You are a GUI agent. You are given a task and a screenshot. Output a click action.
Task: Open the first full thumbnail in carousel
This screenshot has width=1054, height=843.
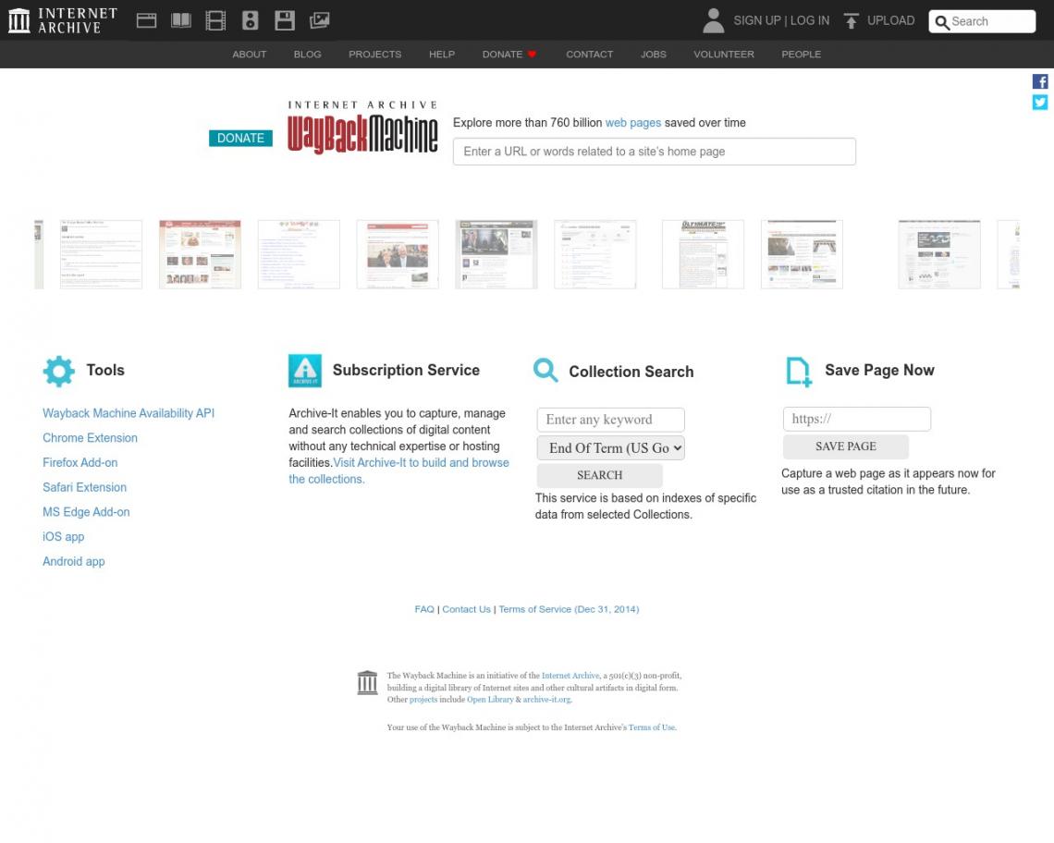101,255
